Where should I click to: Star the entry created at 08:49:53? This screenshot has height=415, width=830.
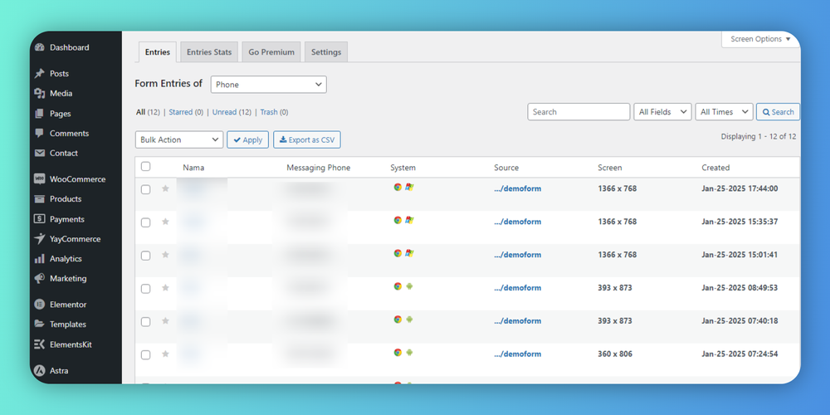pos(165,287)
